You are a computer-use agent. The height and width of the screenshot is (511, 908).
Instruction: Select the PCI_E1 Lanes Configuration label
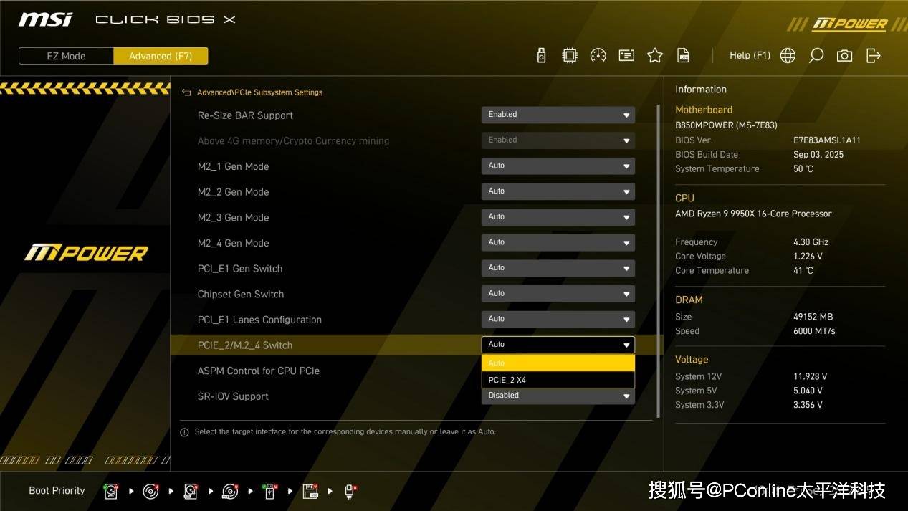[x=259, y=320]
